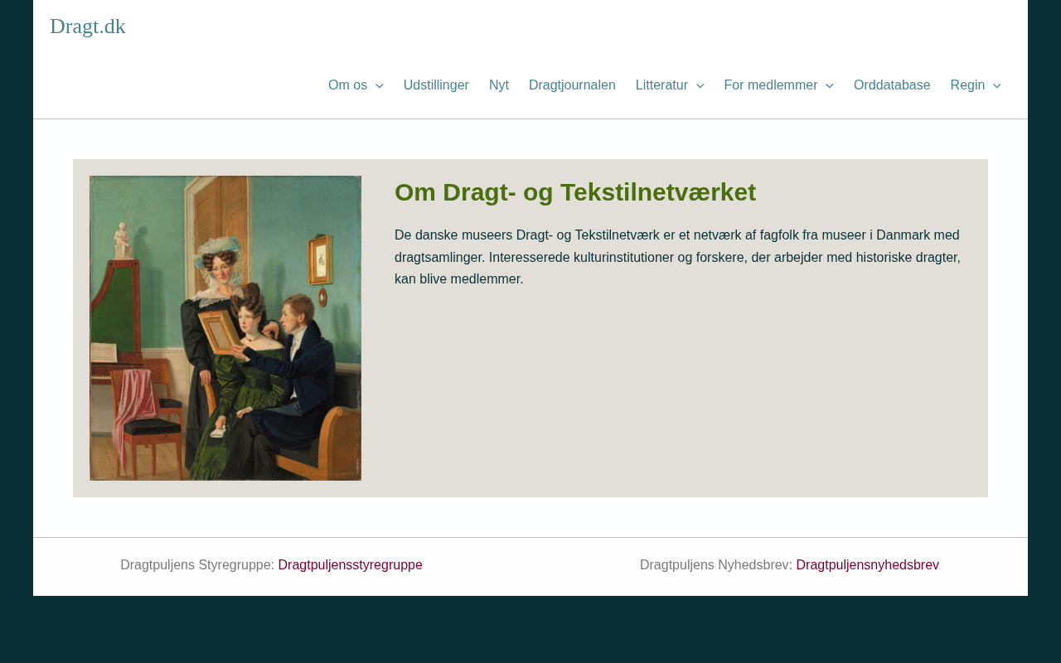Expand the Litteratur submenu chevron

700,85
